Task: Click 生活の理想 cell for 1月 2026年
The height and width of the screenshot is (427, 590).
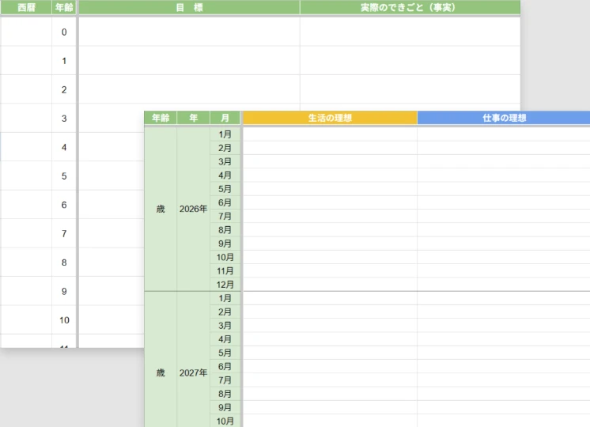Action: pos(329,134)
